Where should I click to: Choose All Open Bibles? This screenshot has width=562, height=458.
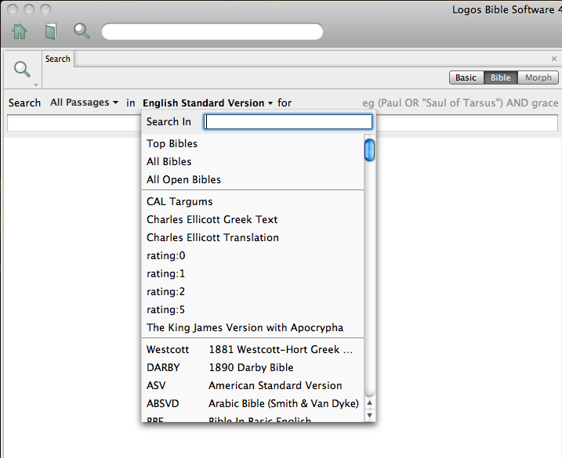click(x=252, y=179)
